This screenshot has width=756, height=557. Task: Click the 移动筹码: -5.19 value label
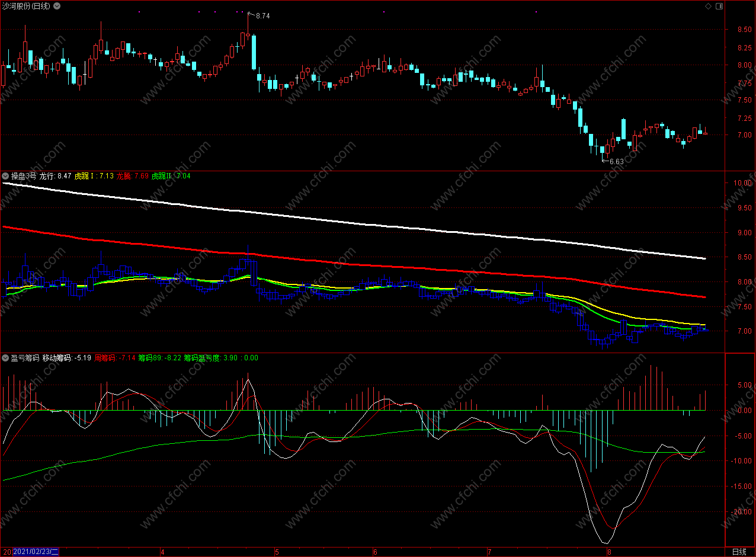pos(67,358)
